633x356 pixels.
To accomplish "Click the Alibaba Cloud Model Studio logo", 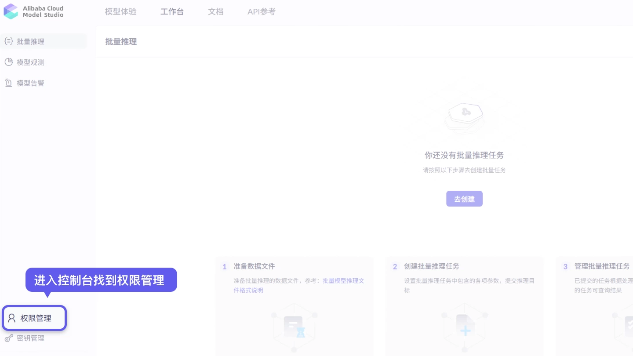I will click(x=33, y=11).
